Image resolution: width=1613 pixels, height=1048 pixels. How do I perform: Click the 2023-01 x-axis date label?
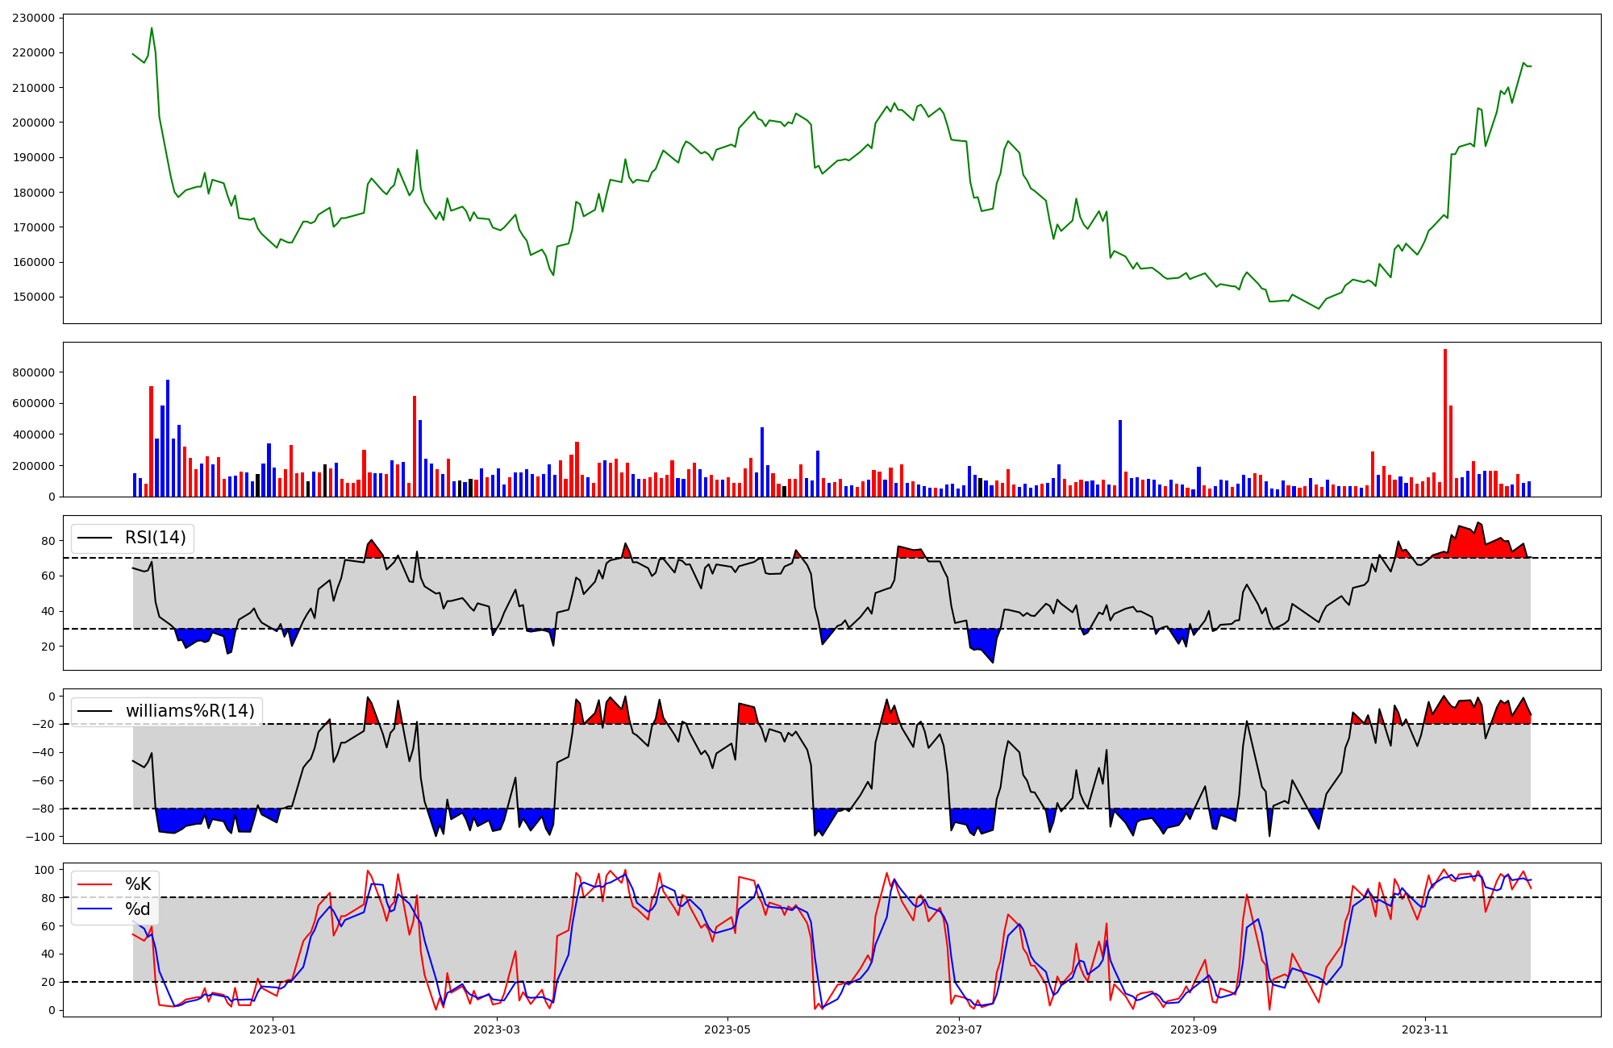coord(273,1029)
